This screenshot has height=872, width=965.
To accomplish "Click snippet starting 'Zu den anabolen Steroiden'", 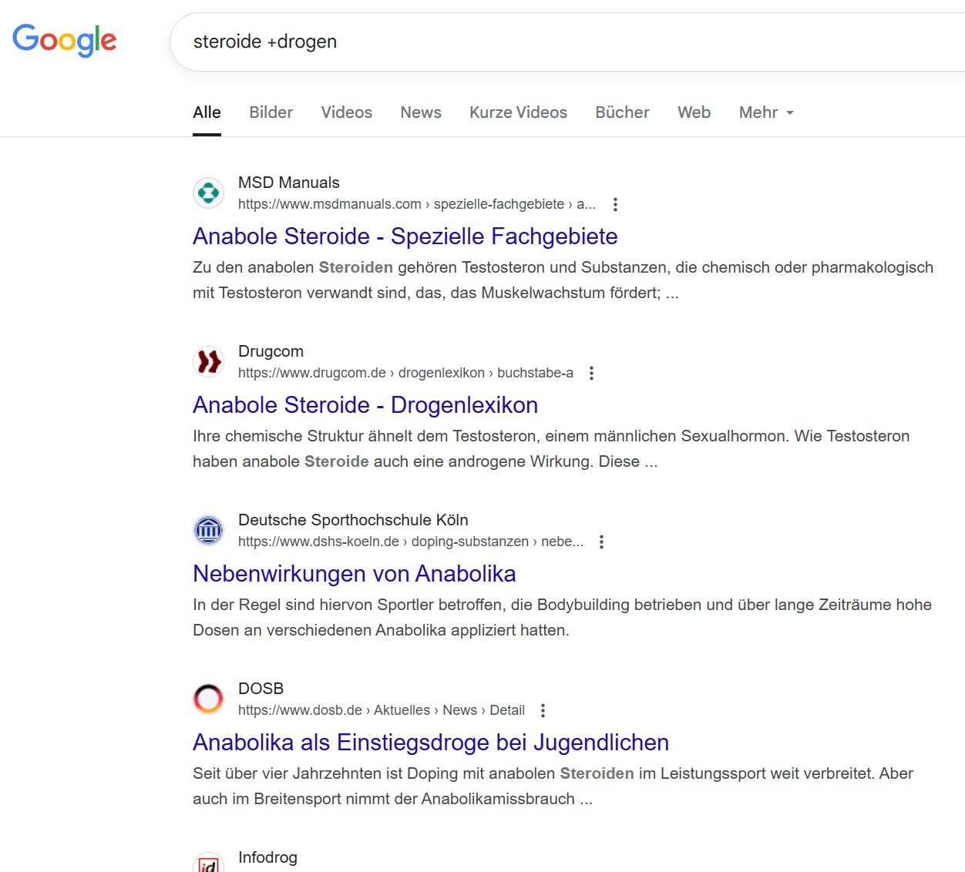I will (563, 280).
